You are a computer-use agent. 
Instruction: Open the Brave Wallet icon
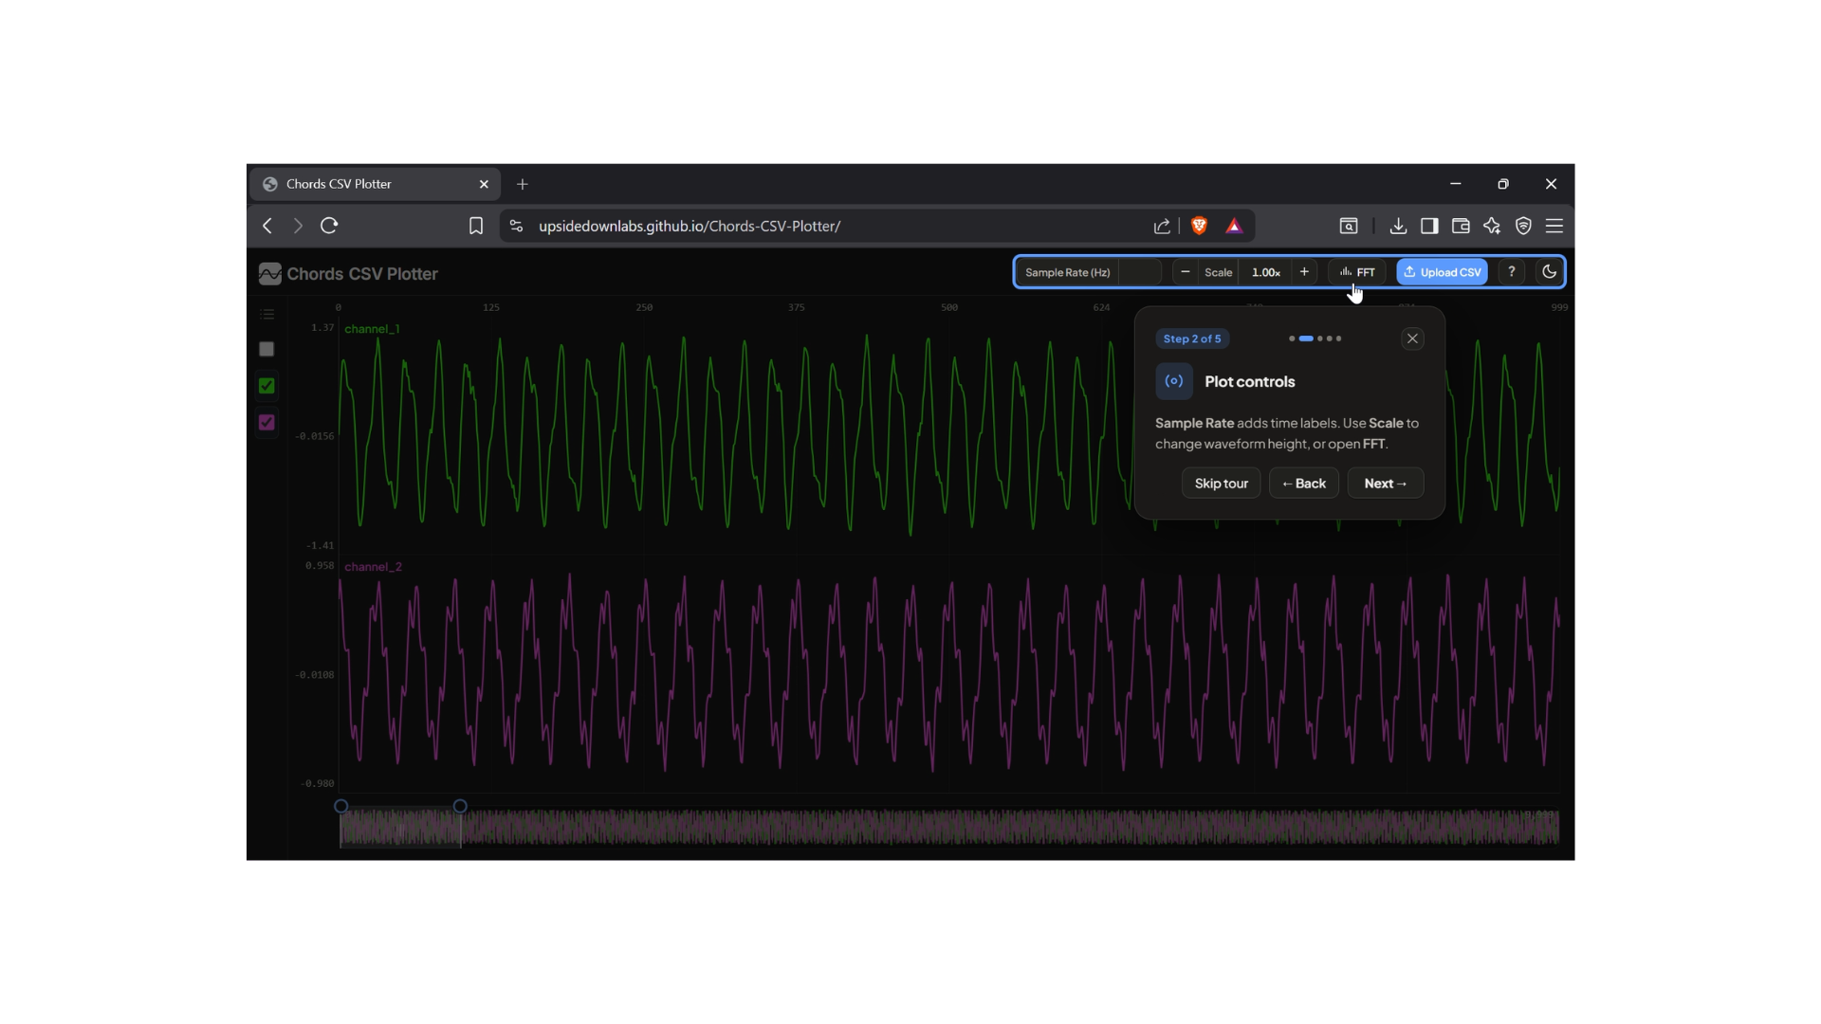coord(1461,226)
